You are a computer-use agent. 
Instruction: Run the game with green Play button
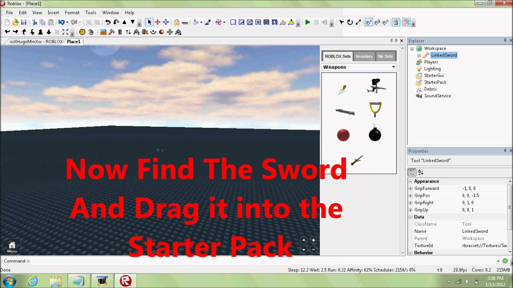307,22
